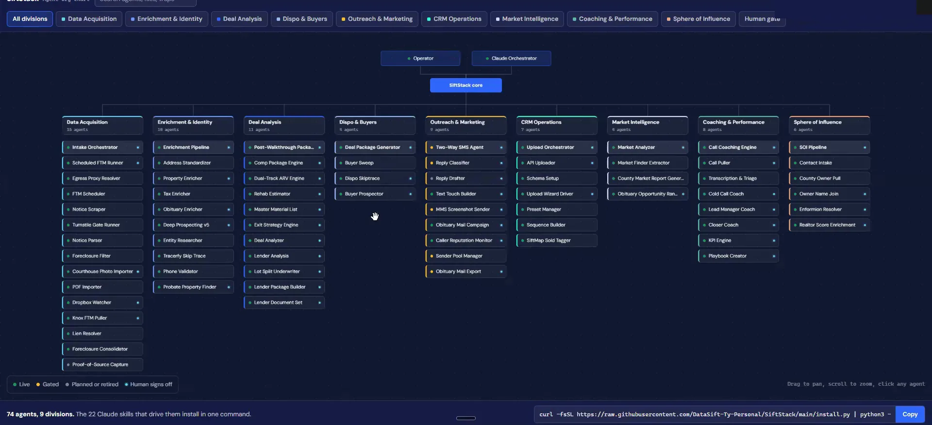The height and width of the screenshot is (425, 932).
Task: Select the KPI Engine agent
Action: click(x=738, y=241)
